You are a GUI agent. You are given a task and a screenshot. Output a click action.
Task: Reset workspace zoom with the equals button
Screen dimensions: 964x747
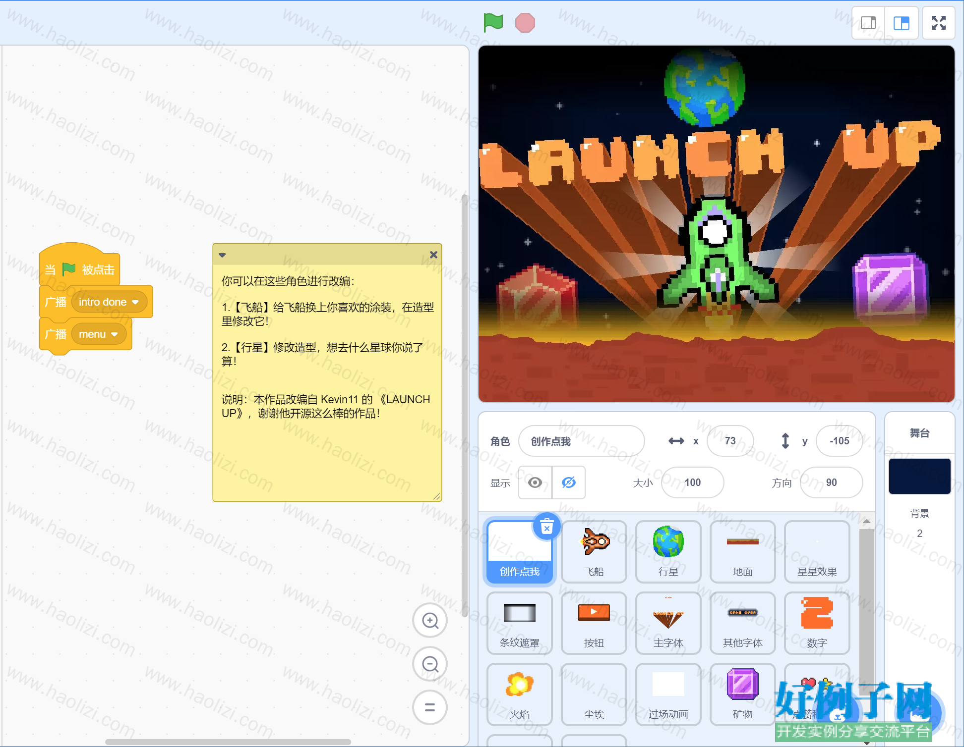[x=430, y=707]
